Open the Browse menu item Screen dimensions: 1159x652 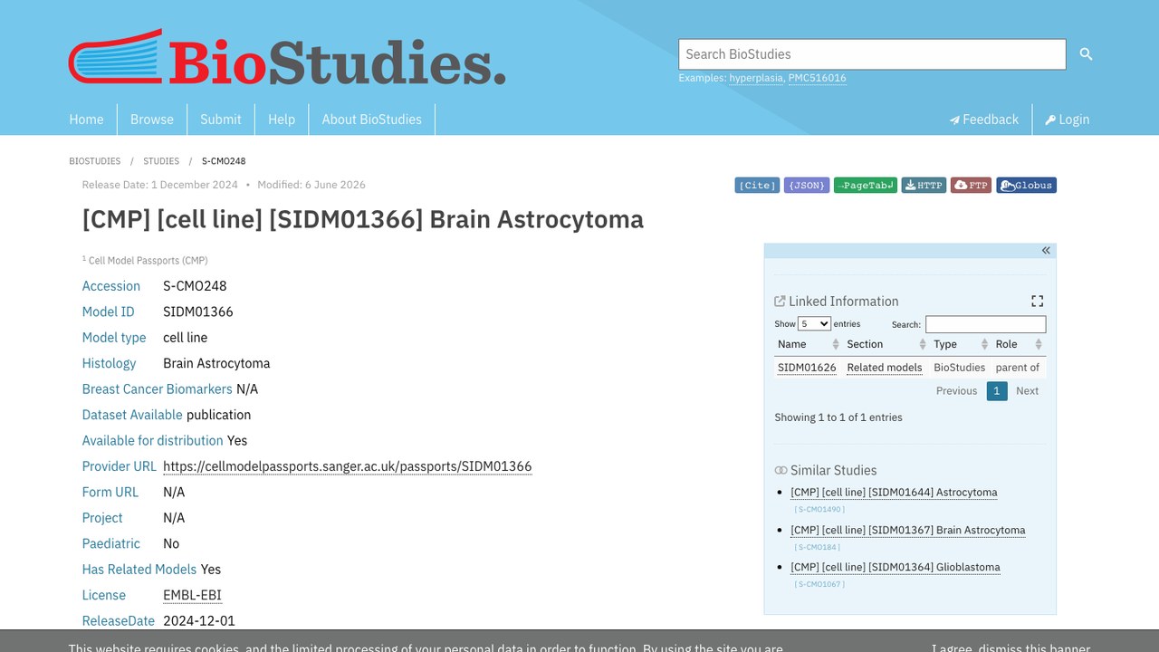(152, 120)
